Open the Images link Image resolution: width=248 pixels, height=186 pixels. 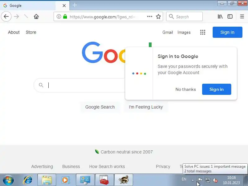click(x=184, y=33)
